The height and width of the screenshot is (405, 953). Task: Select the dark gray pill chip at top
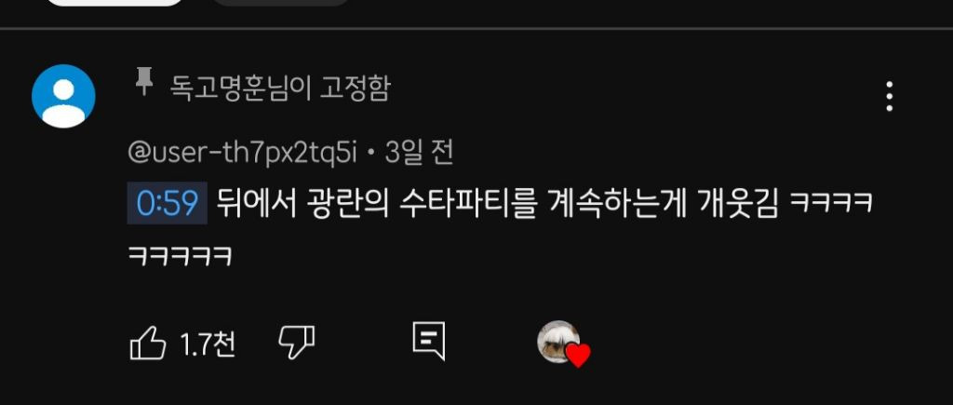(x=280, y=3)
